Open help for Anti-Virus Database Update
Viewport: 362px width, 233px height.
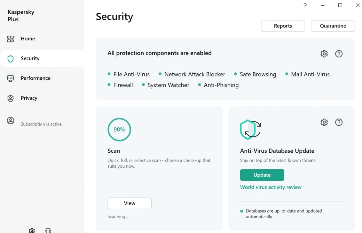pos(339,122)
